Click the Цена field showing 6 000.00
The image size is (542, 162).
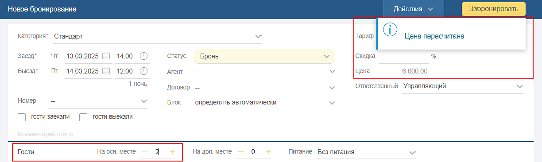[415, 71]
